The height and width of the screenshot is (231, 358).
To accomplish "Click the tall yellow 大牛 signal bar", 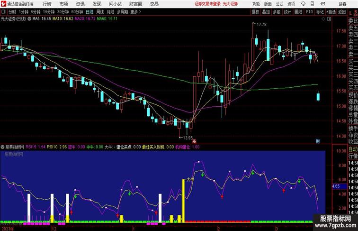I will pyautogui.click(x=183, y=201).
